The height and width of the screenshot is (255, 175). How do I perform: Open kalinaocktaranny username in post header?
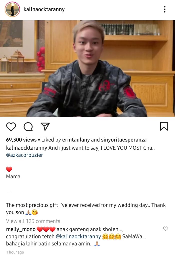[44, 10]
